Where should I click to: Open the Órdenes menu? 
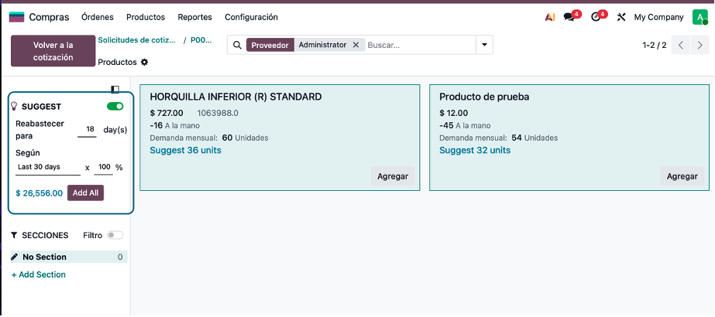(x=97, y=17)
